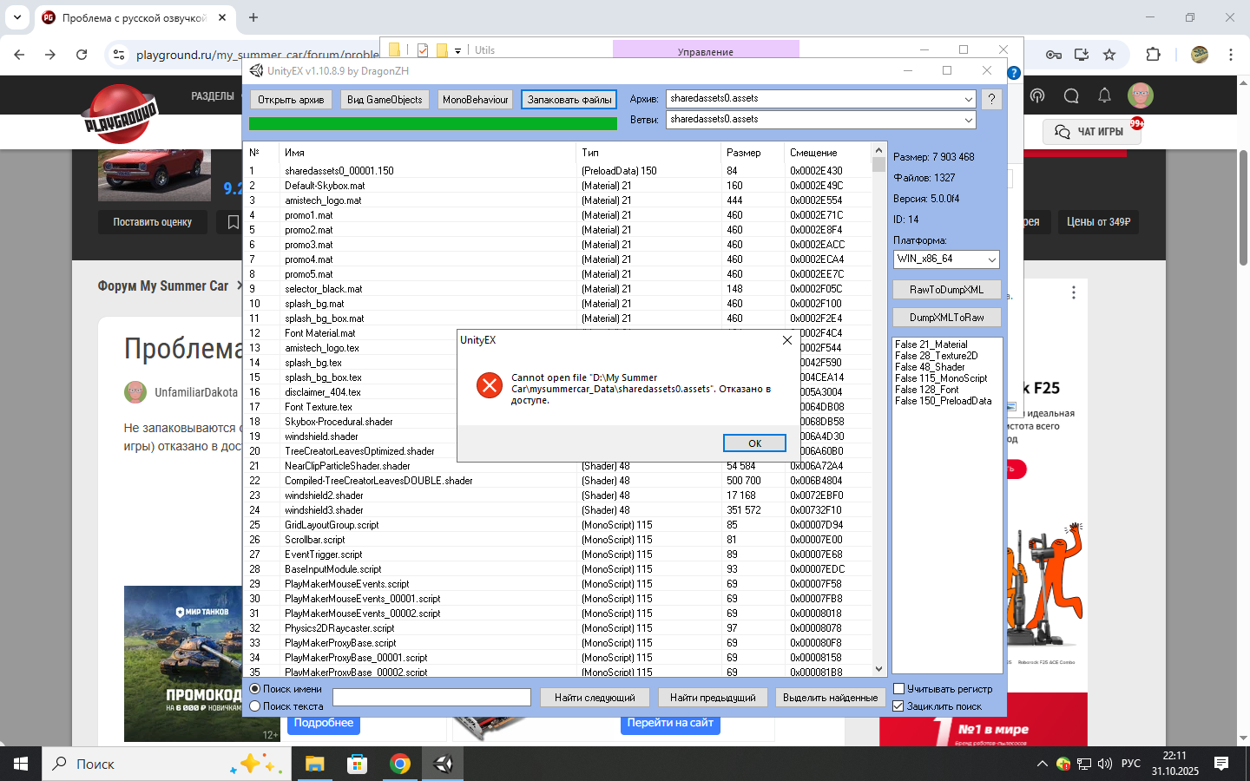
Task: Click the "RawToDumpXML" button
Action: 946,290
